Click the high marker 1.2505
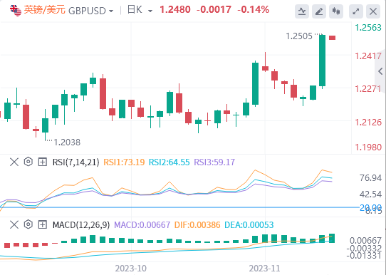This screenshot has height=275, width=386. (x=299, y=36)
